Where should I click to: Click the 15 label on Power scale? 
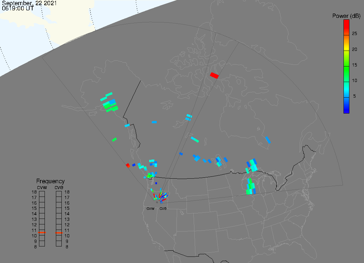click(x=355, y=65)
